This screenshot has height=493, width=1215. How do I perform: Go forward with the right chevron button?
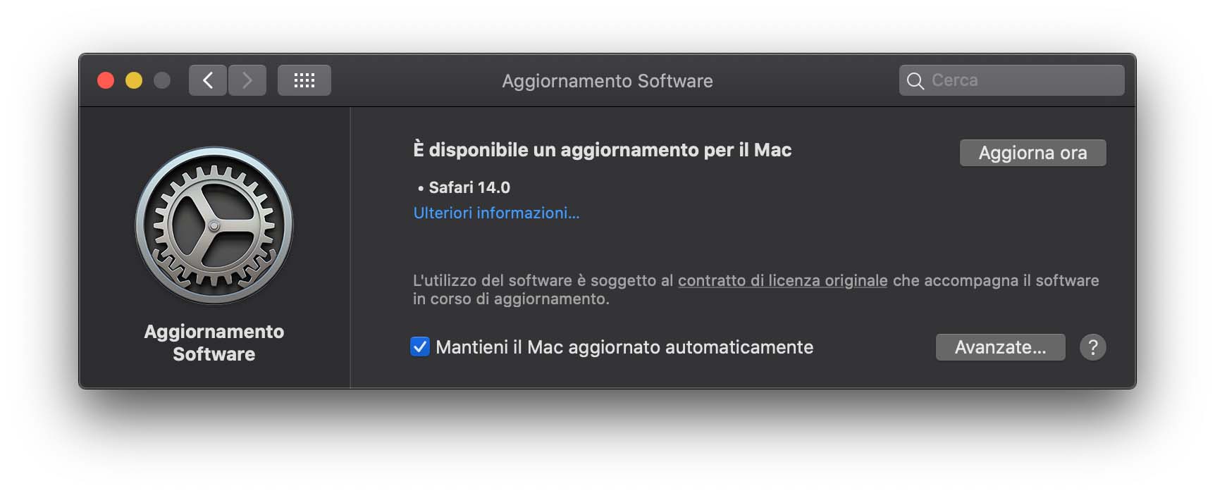pyautogui.click(x=247, y=80)
